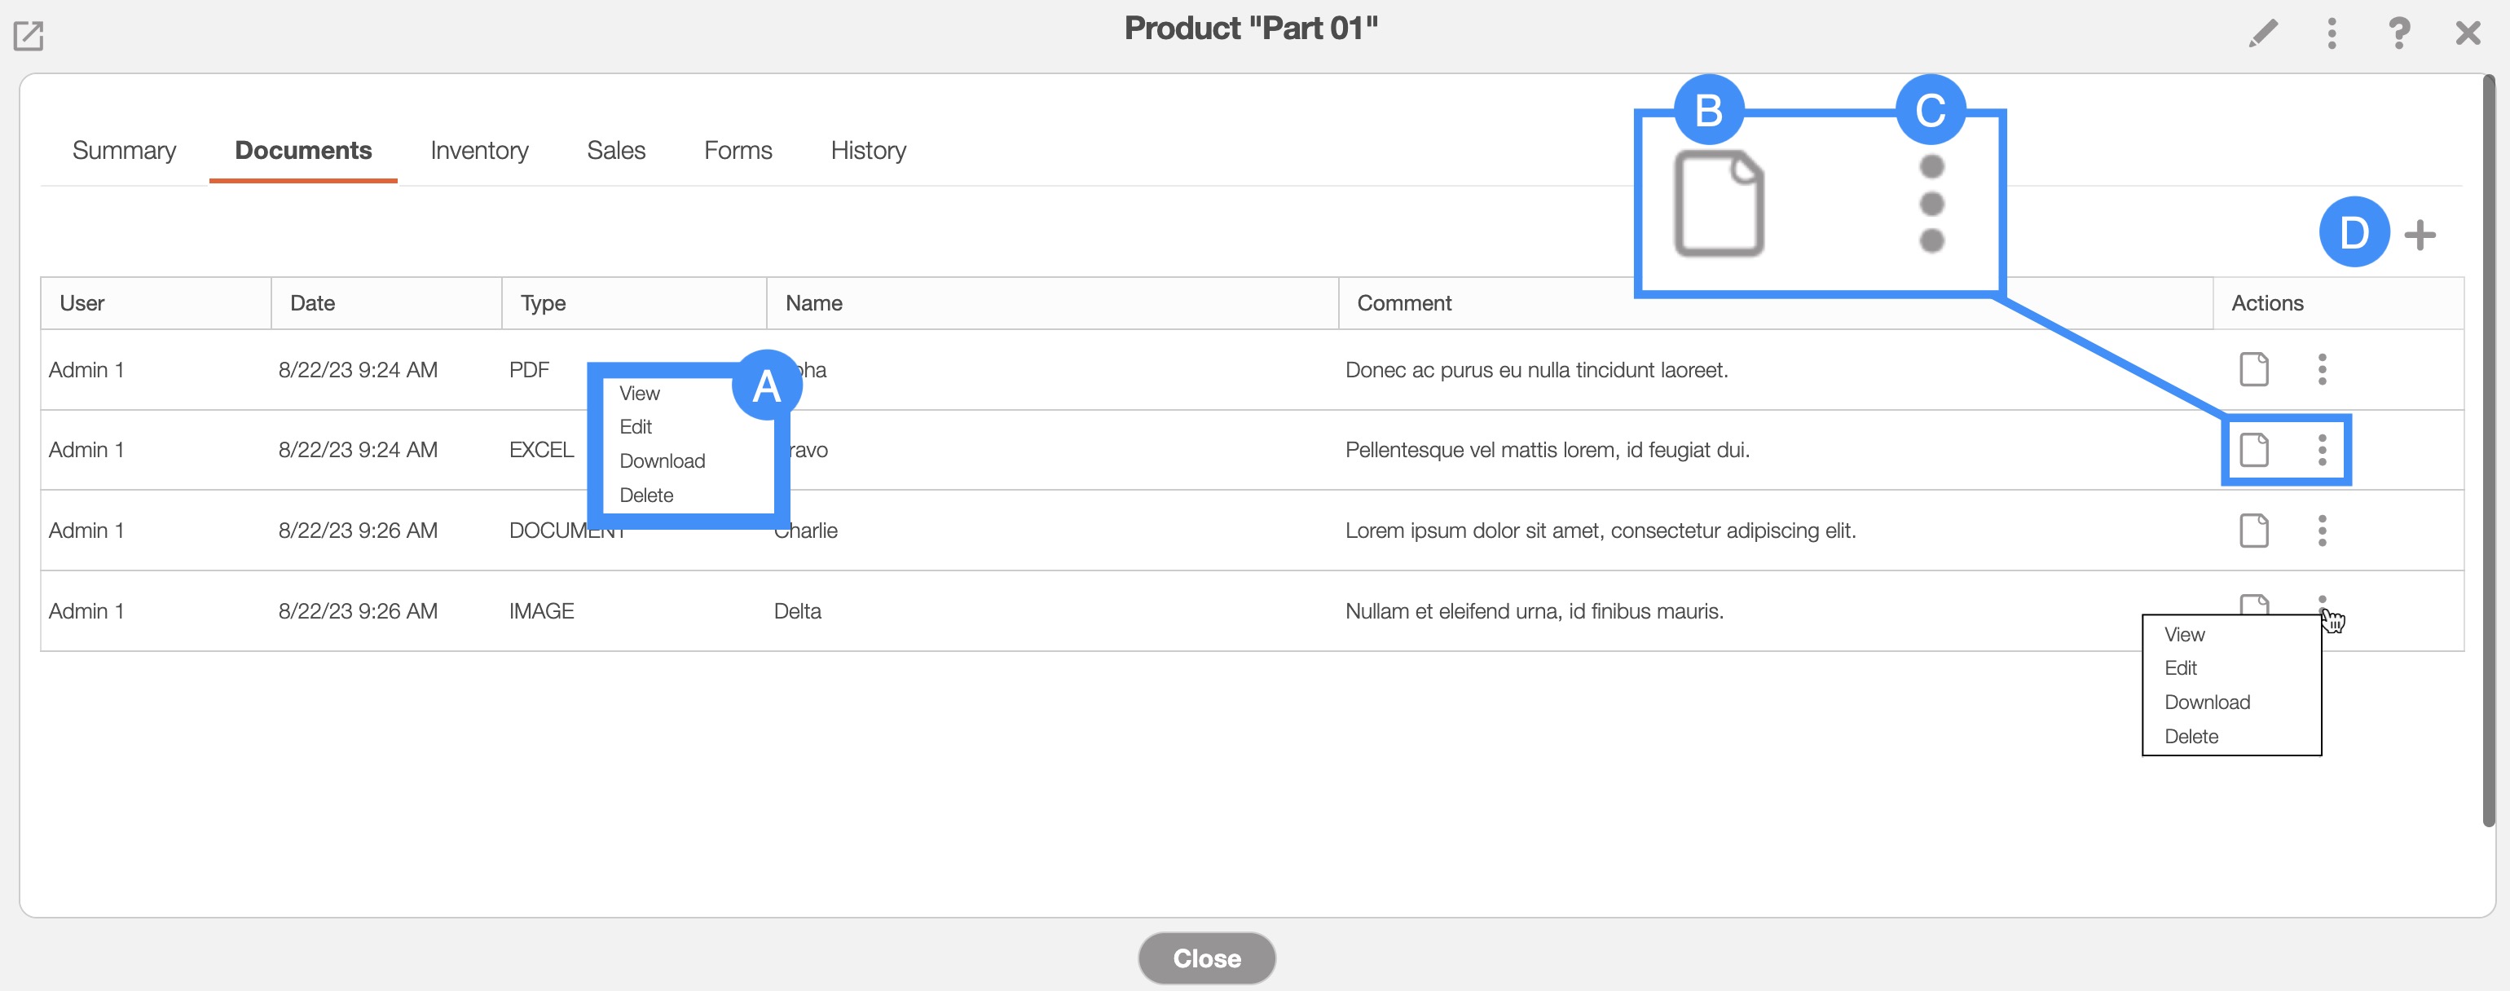The height and width of the screenshot is (991, 2510).
Task: Click the document icon in Bravo row
Action: pyautogui.click(x=2254, y=450)
